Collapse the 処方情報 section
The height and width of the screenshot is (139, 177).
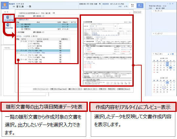pyautogui.click(x=17, y=32)
